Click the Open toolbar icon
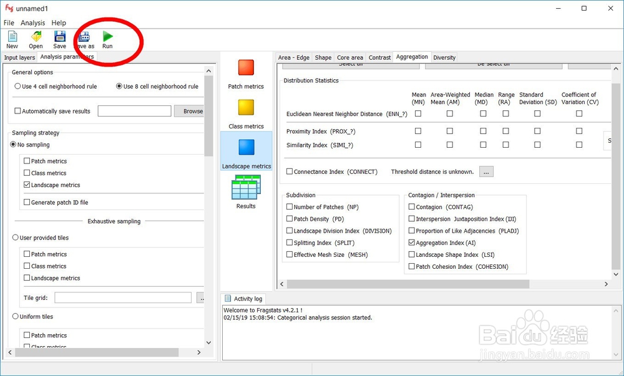 click(36, 37)
